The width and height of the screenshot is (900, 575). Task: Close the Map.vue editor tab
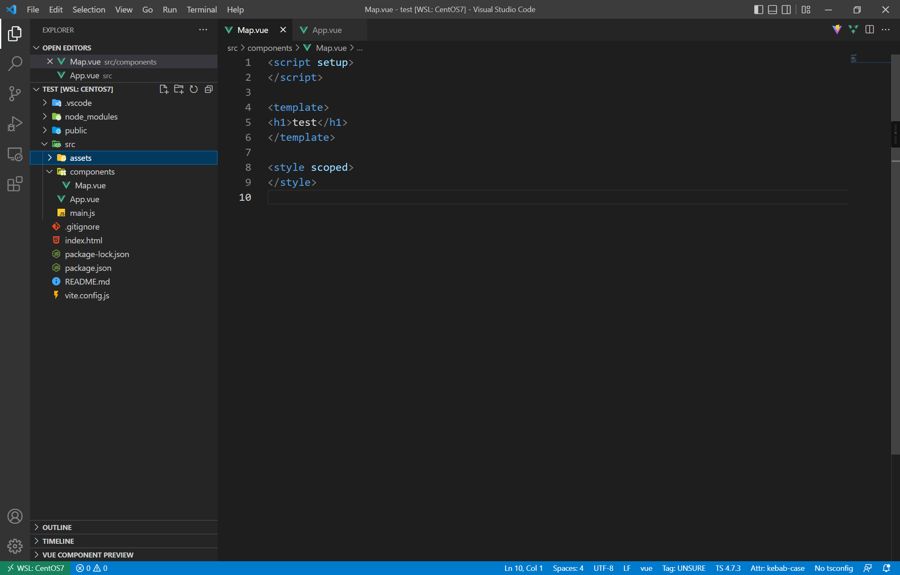(x=283, y=30)
